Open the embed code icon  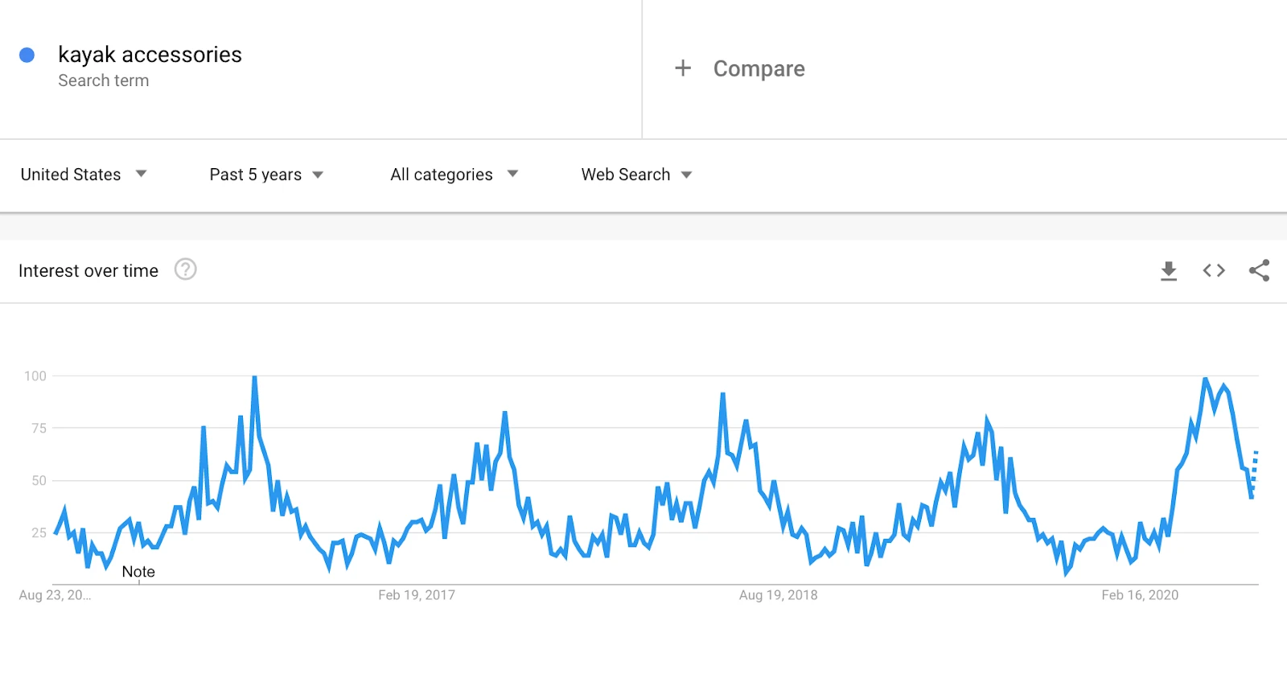1214,270
